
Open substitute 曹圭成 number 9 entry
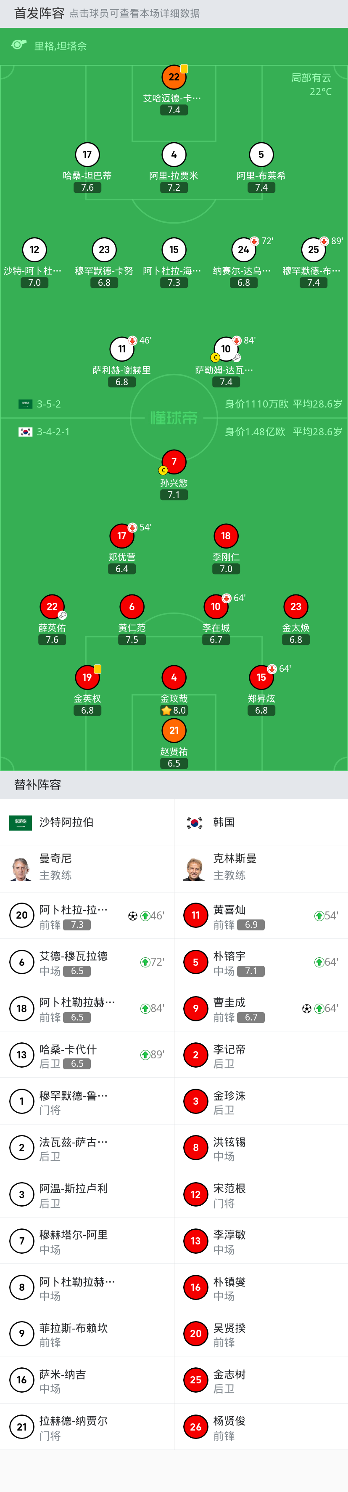click(x=260, y=1008)
